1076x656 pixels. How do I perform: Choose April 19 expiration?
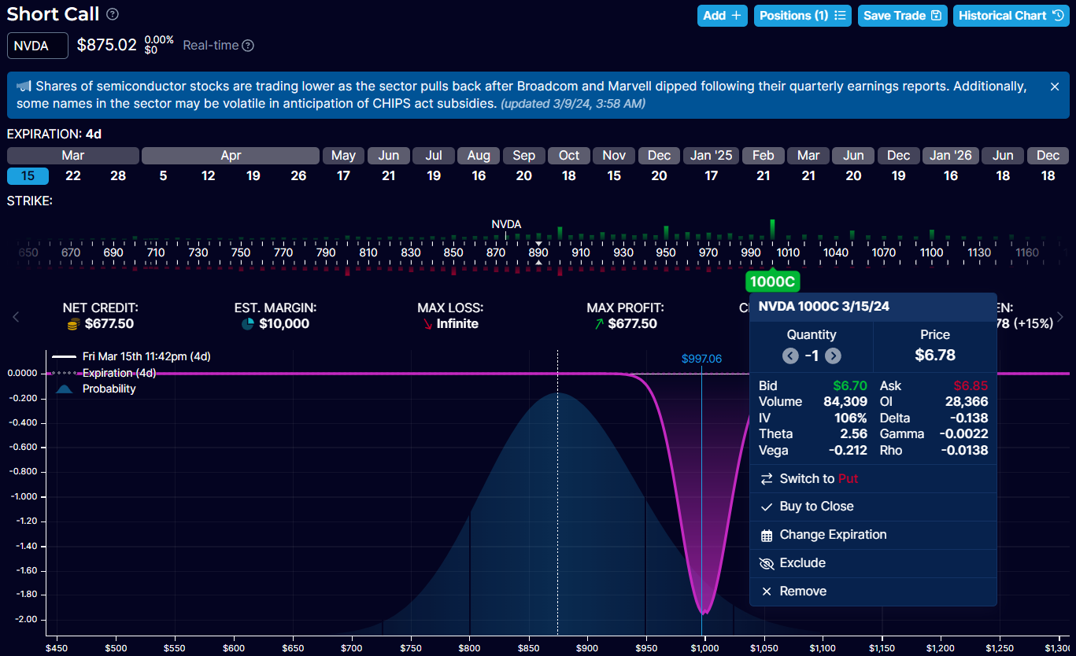click(253, 176)
